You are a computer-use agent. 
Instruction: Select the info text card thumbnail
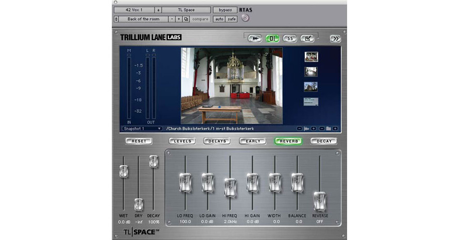pyautogui.click(x=311, y=102)
